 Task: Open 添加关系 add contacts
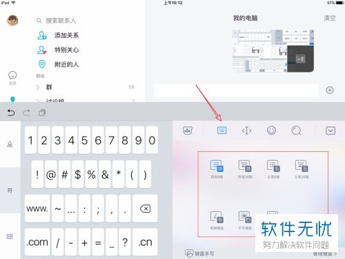click(58, 35)
